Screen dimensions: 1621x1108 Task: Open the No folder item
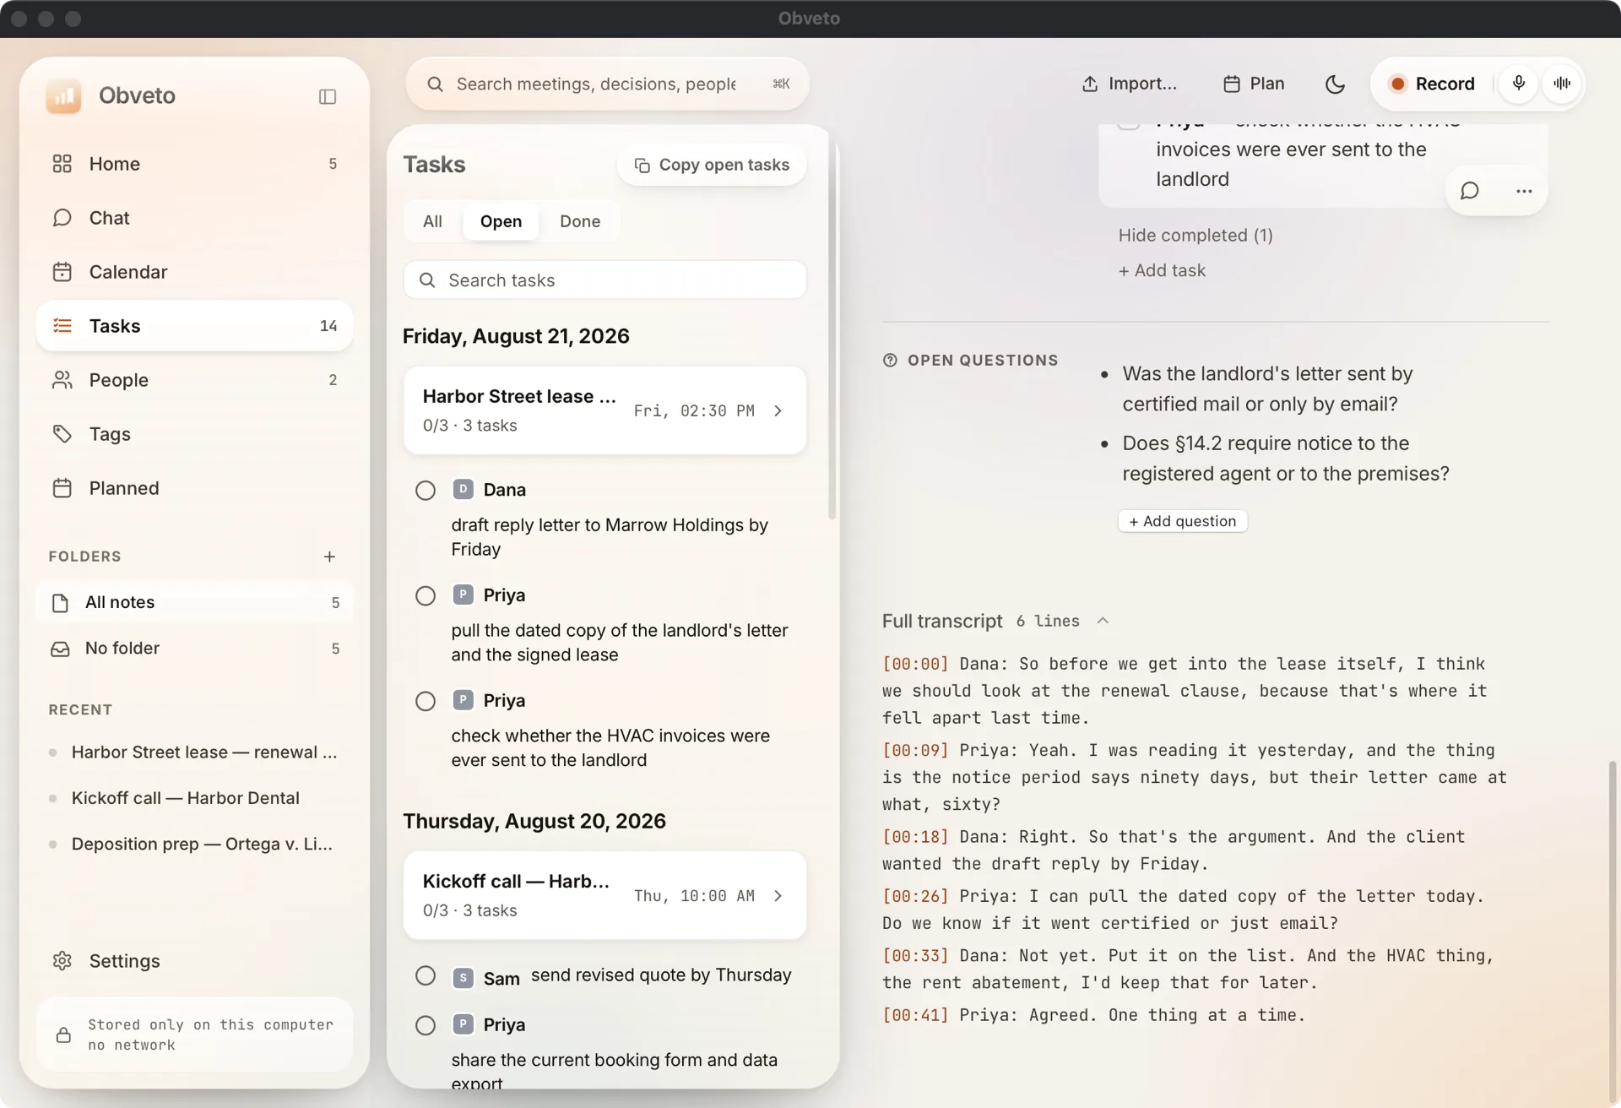194,649
